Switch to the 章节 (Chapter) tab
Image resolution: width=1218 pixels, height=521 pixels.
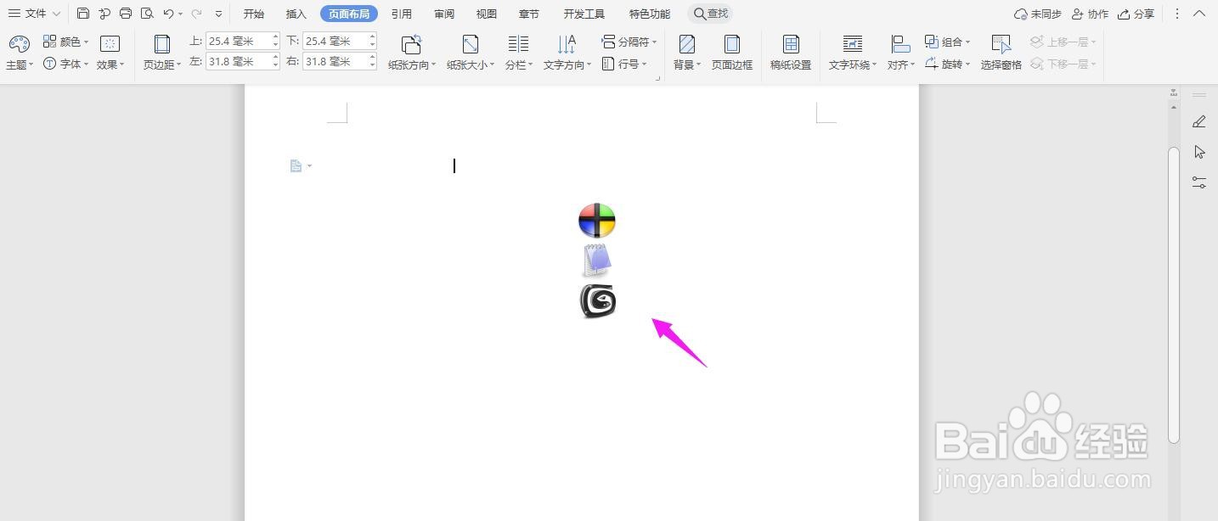pyautogui.click(x=529, y=14)
